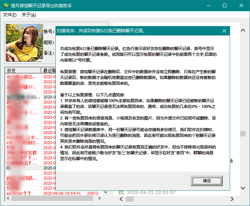
Task: Click the app logo icon in the title bar
Action: point(6,5)
